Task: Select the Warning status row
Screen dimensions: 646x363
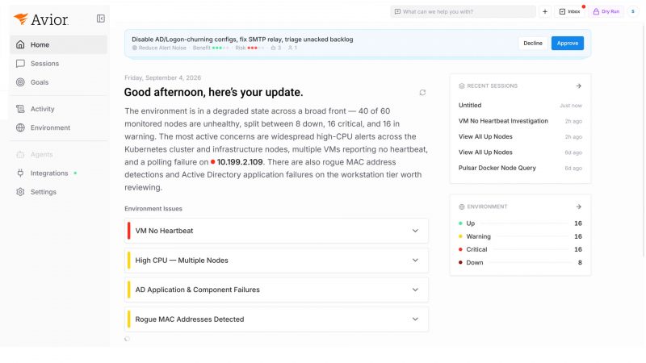Action: point(520,236)
